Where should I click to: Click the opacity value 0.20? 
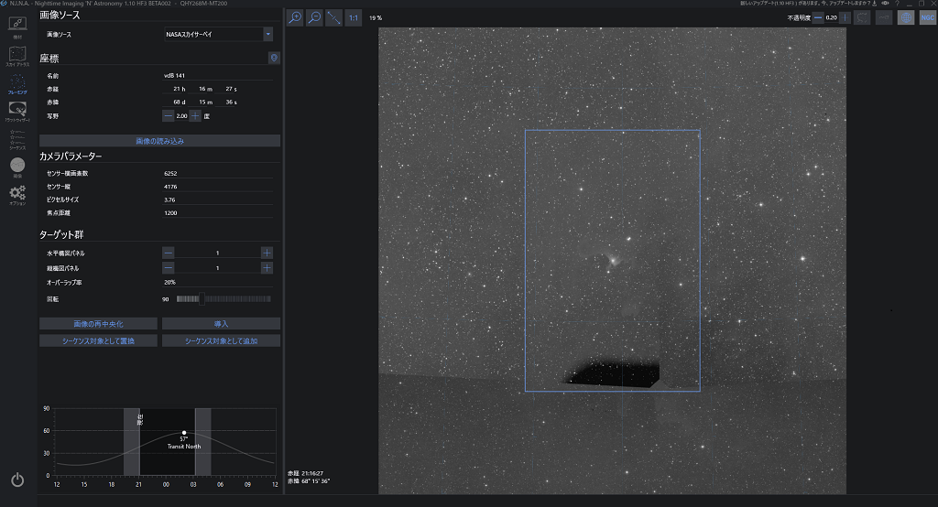(x=831, y=18)
